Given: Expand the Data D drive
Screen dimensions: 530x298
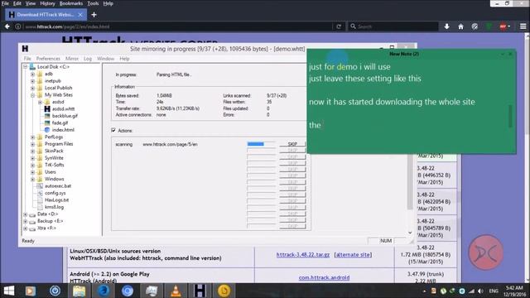Looking at the screenshot, I should pos(26,214).
